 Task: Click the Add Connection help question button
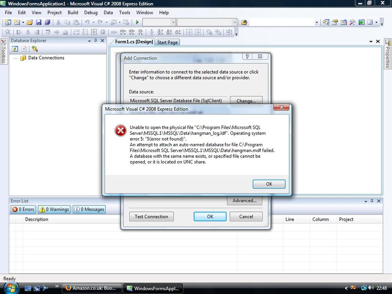click(247, 56)
